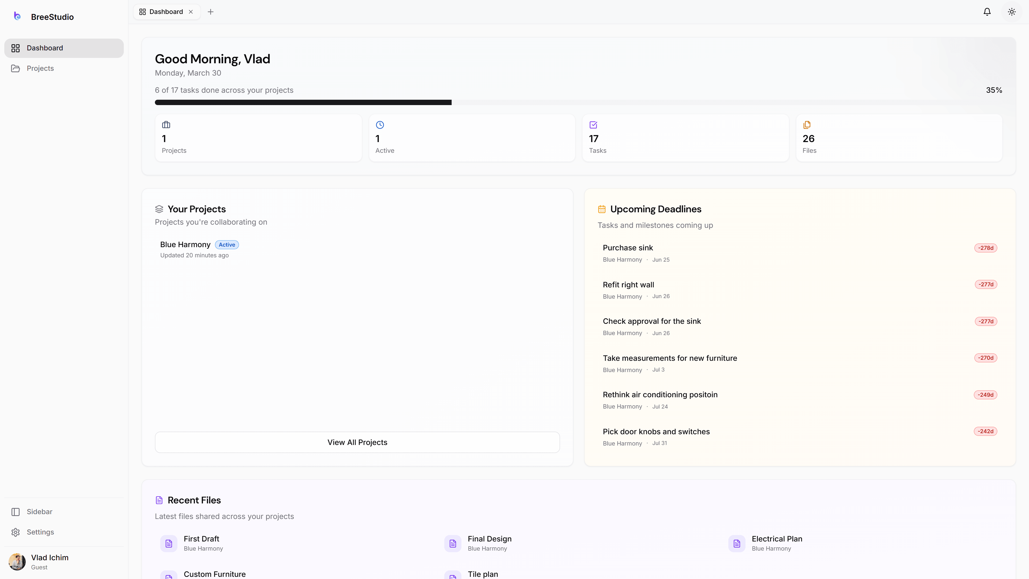Click the Electrical Plan file icon
The width and height of the screenshot is (1029, 579).
point(737,544)
